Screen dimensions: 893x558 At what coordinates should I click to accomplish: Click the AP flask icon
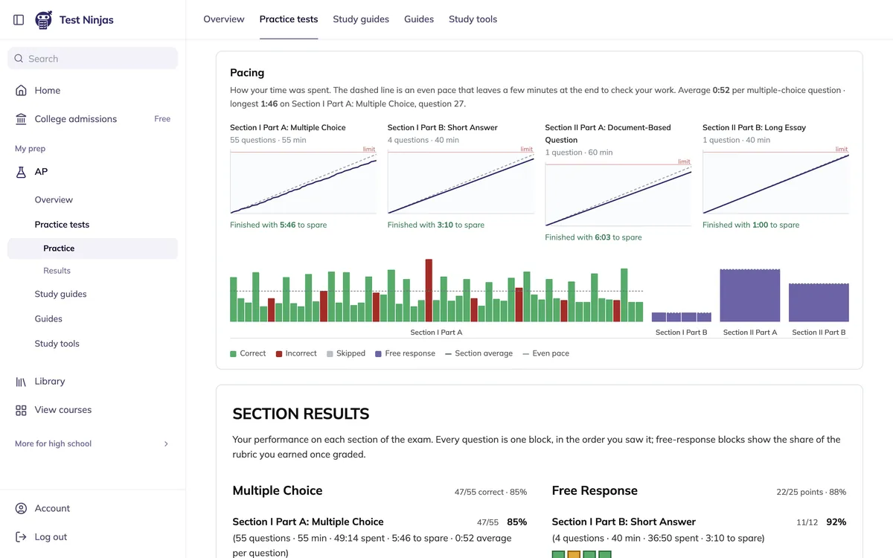pyautogui.click(x=21, y=172)
